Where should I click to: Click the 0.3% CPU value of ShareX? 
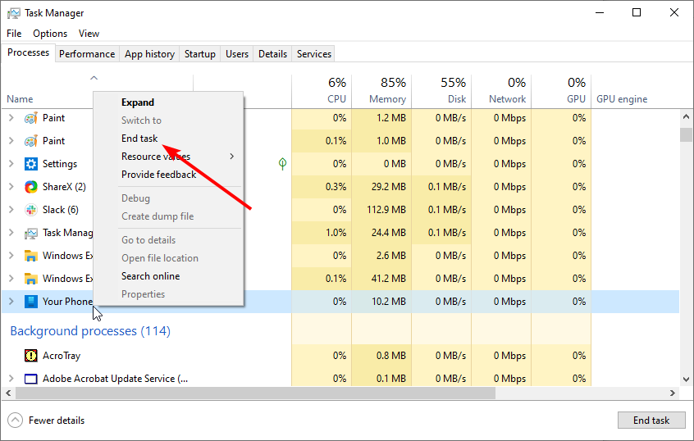[336, 187]
